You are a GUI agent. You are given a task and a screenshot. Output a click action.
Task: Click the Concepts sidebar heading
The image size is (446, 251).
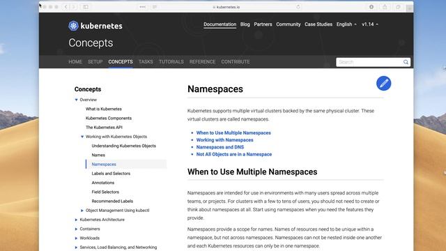tap(88, 89)
